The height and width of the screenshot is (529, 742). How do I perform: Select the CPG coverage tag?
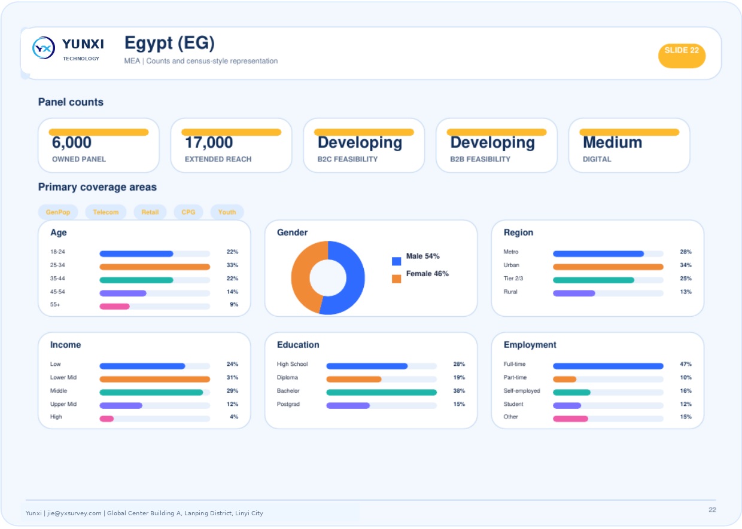[188, 212]
